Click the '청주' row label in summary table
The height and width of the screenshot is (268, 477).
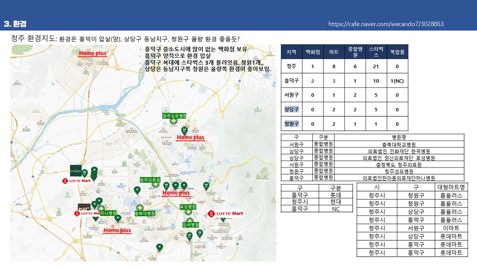coord(291,66)
